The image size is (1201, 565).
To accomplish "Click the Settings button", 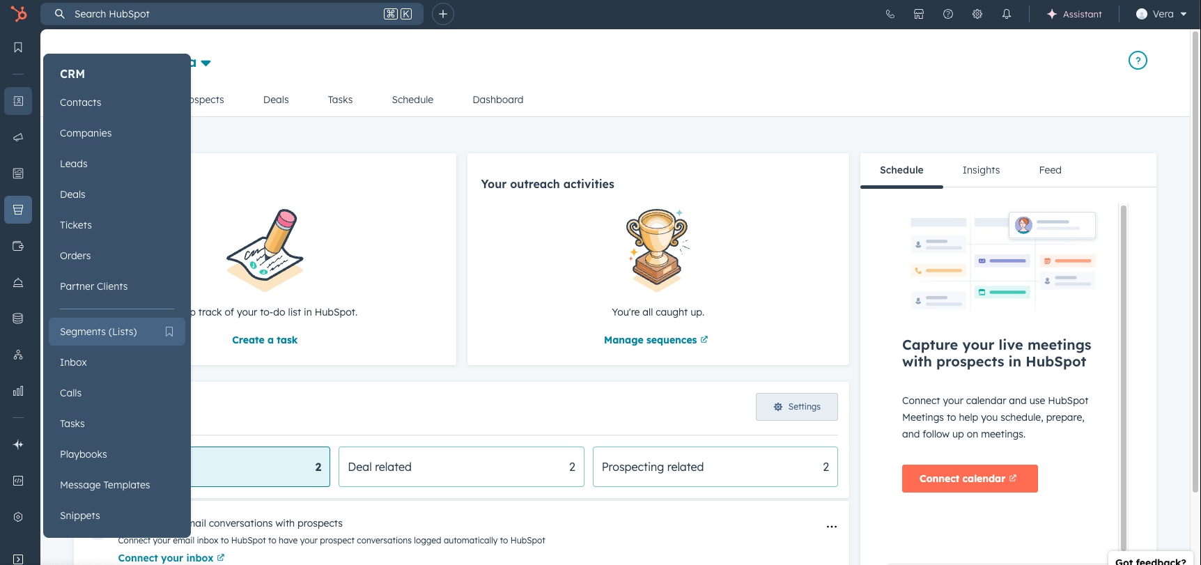I will point(797,407).
